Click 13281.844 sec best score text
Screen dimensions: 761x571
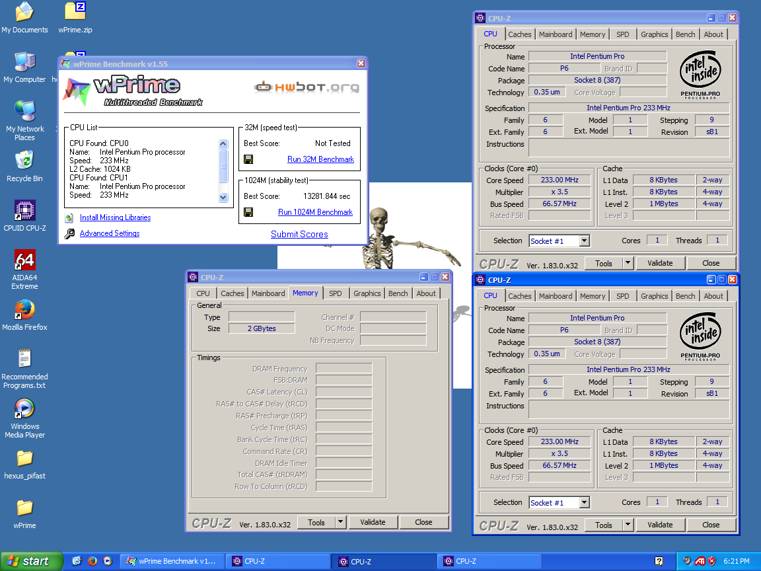(326, 196)
